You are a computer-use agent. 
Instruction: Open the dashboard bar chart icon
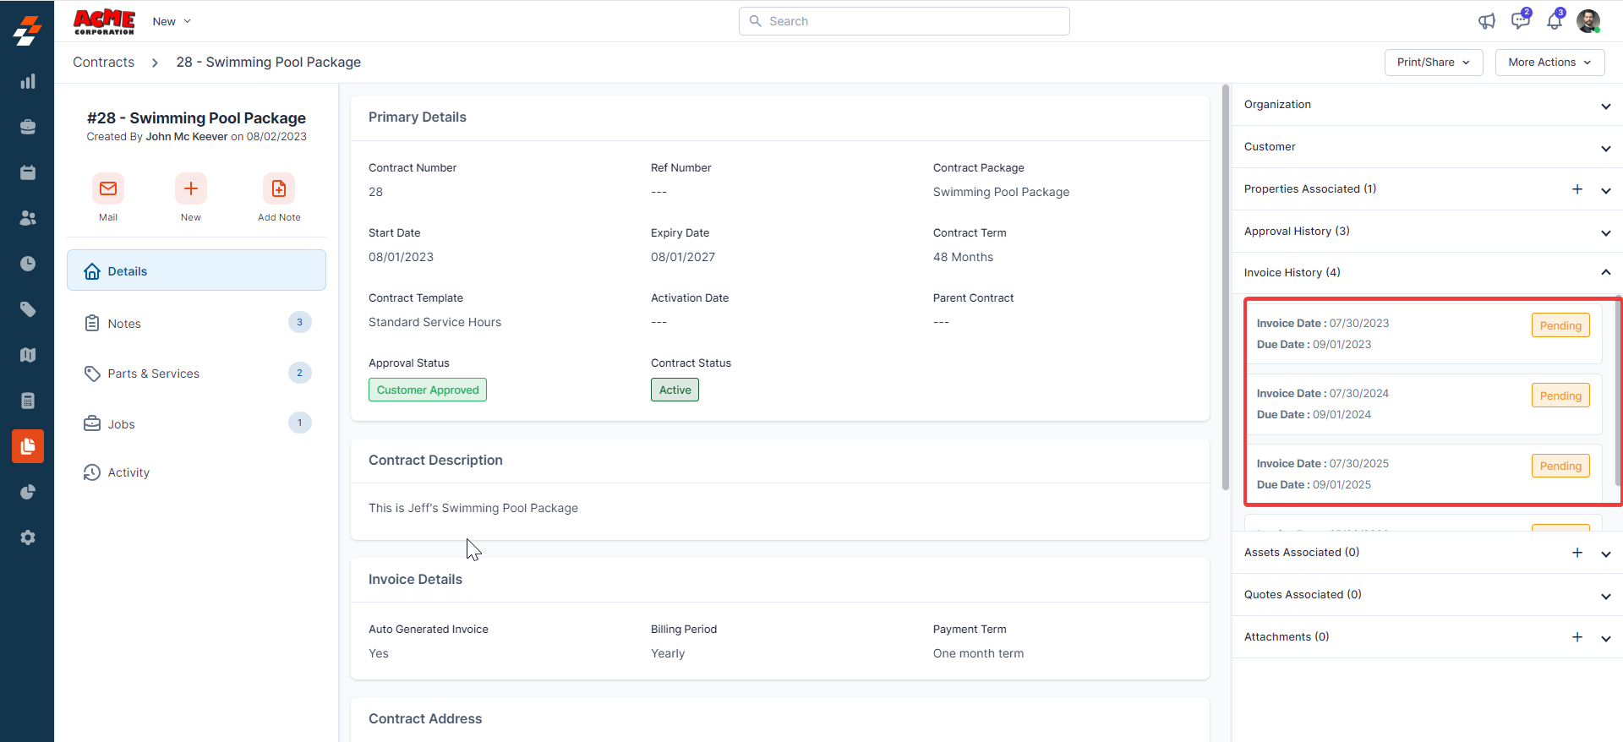tap(28, 82)
